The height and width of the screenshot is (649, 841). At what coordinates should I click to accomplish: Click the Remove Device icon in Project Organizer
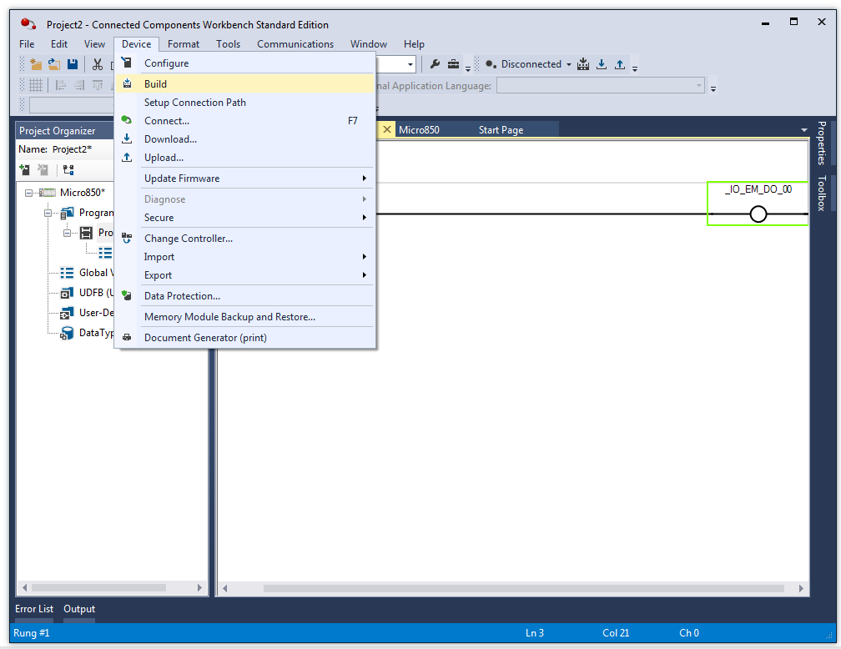pos(43,170)
